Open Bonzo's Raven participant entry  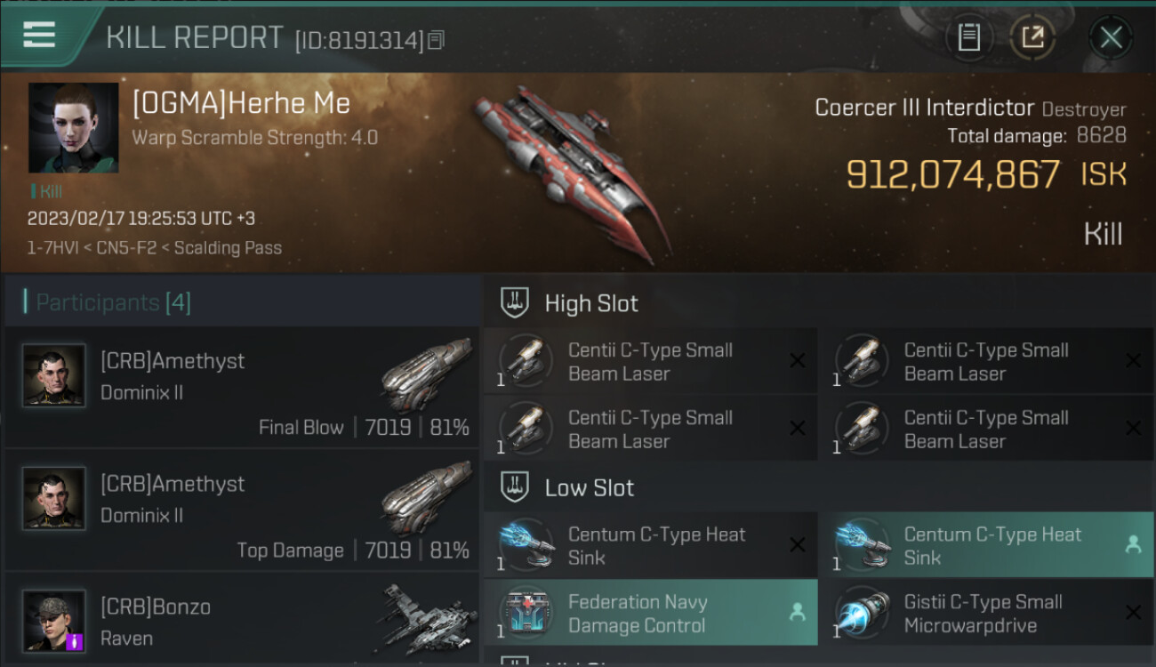242,620
